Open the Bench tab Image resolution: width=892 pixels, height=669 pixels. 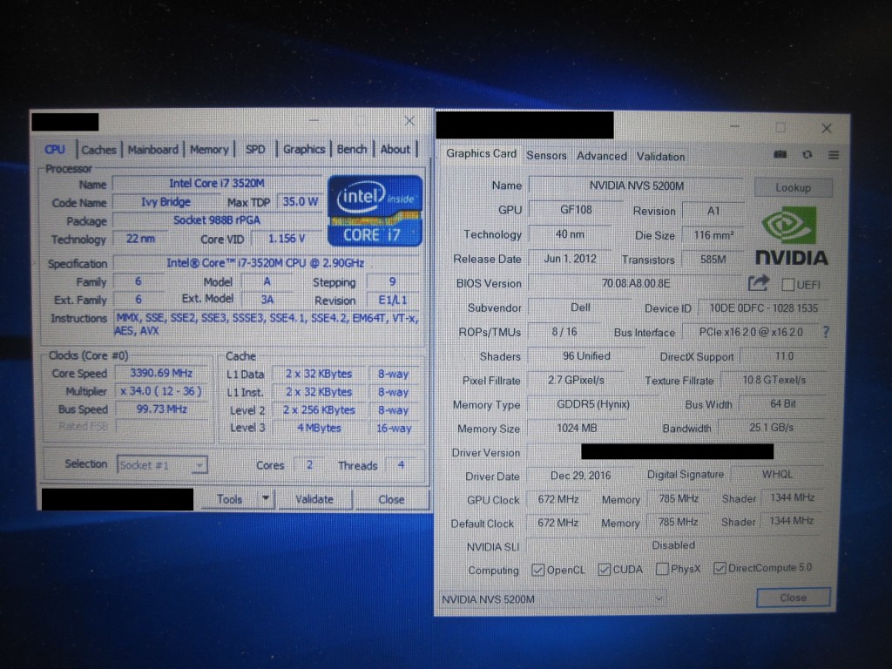[x=352, y=150]
